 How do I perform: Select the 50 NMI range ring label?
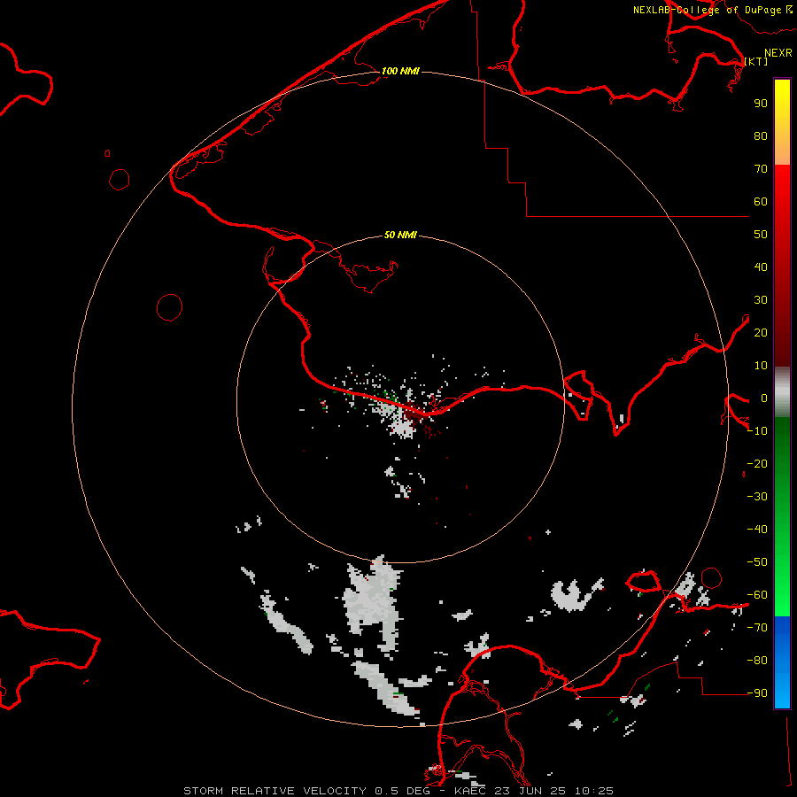coord(400,235)
